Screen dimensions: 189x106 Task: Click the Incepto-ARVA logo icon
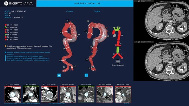(6, 4)
